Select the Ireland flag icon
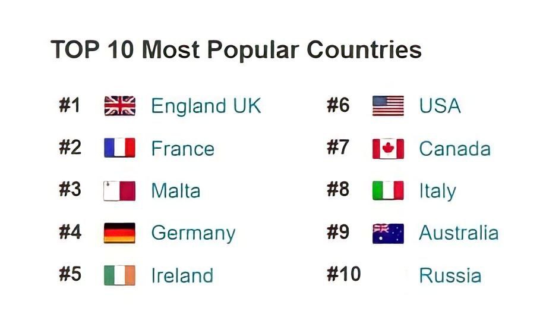The height and width of the screenshot is (320, 543). click(119, 275)
